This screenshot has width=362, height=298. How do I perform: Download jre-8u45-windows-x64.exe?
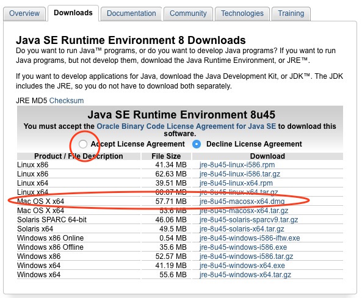pyautogui.click(x=242, y=266)
